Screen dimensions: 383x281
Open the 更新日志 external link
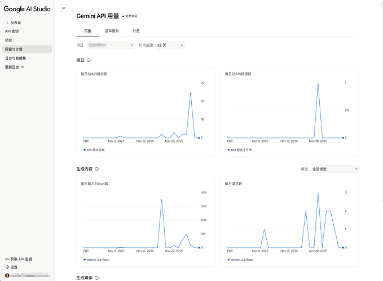[15, 66]
